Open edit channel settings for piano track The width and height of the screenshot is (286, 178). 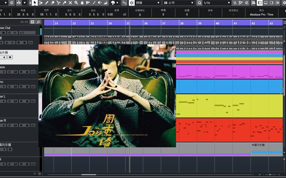[x=9, y=87]
